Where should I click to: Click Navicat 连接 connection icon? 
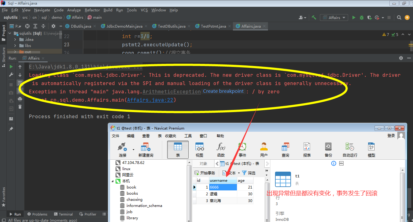tap(123, 150)
